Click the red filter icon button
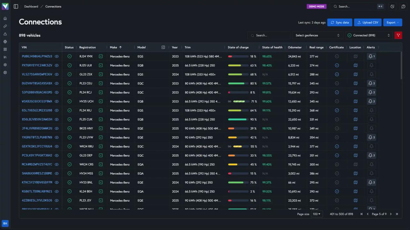Screen dimensions: 410x230 (x=398, y=35)
